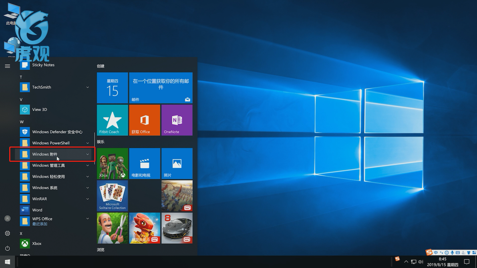Click the Windows Start button

pos(7,262)
